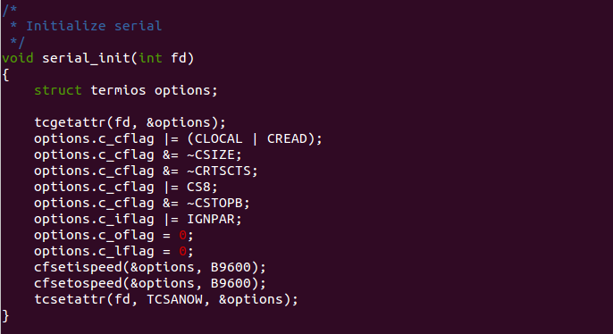Click the int keyword in parameters

150,58
